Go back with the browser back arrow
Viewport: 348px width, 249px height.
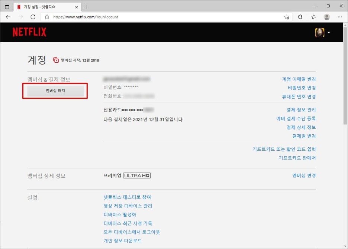coord(8,17)
